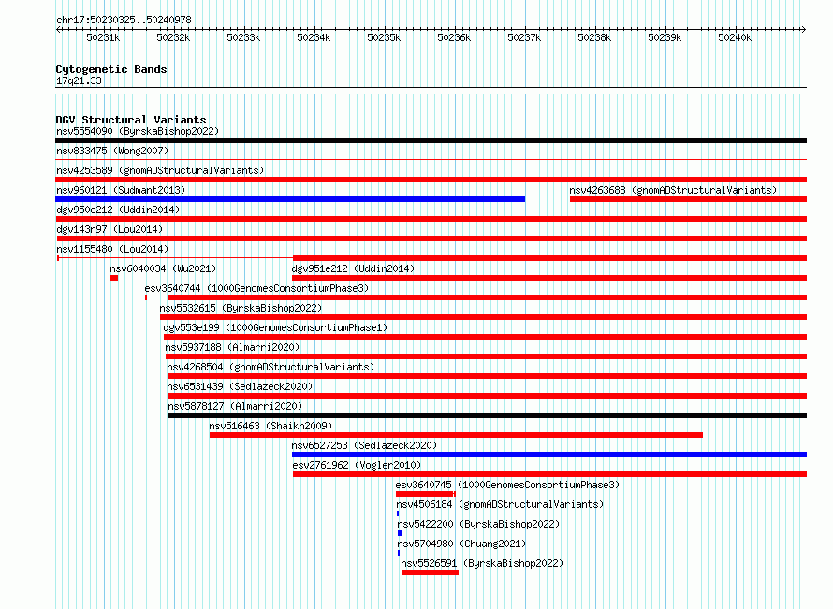The width and height of the screenshot is (833, 609).
Task: Click the DGV Structural Variants track heading
Action: coord(131,120)
